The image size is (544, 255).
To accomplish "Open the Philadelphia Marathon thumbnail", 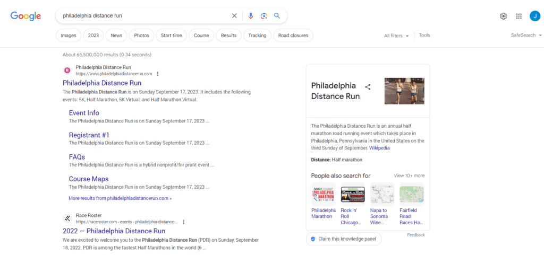I will click(324, 194).
